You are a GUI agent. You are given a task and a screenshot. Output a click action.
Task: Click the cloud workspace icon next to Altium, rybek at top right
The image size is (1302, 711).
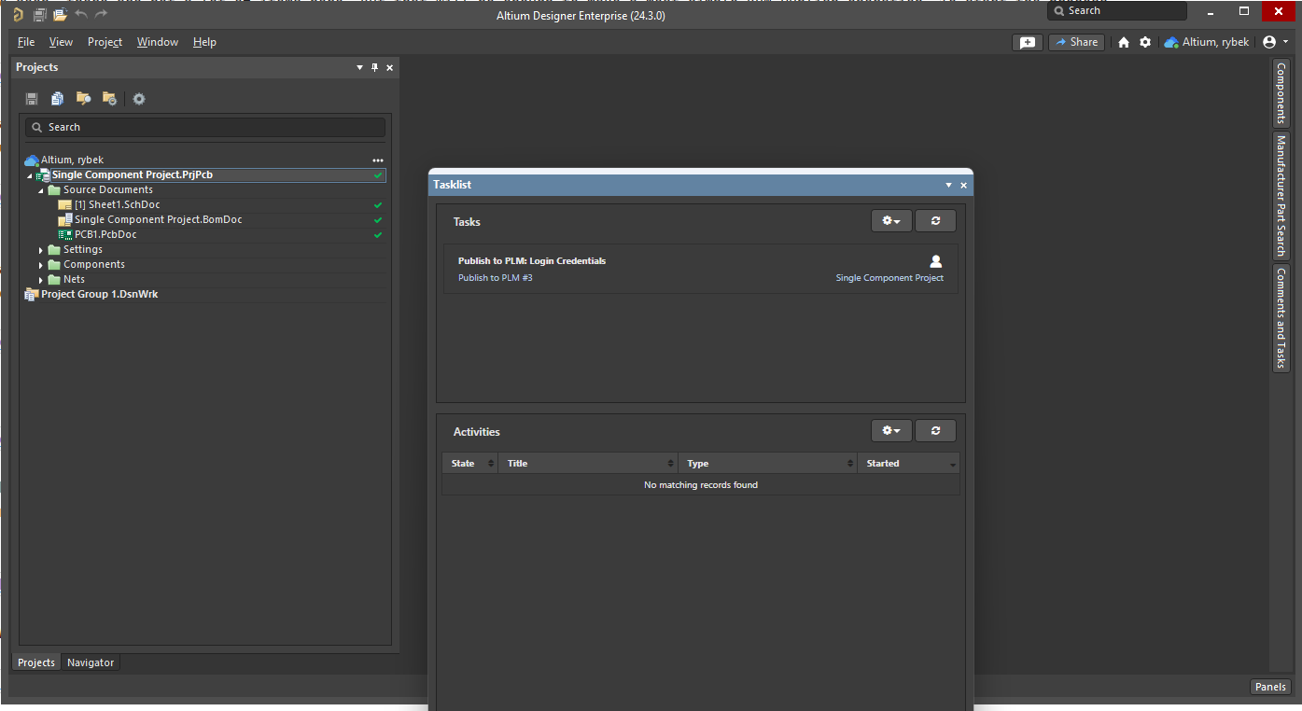(x=1171, y=42)
